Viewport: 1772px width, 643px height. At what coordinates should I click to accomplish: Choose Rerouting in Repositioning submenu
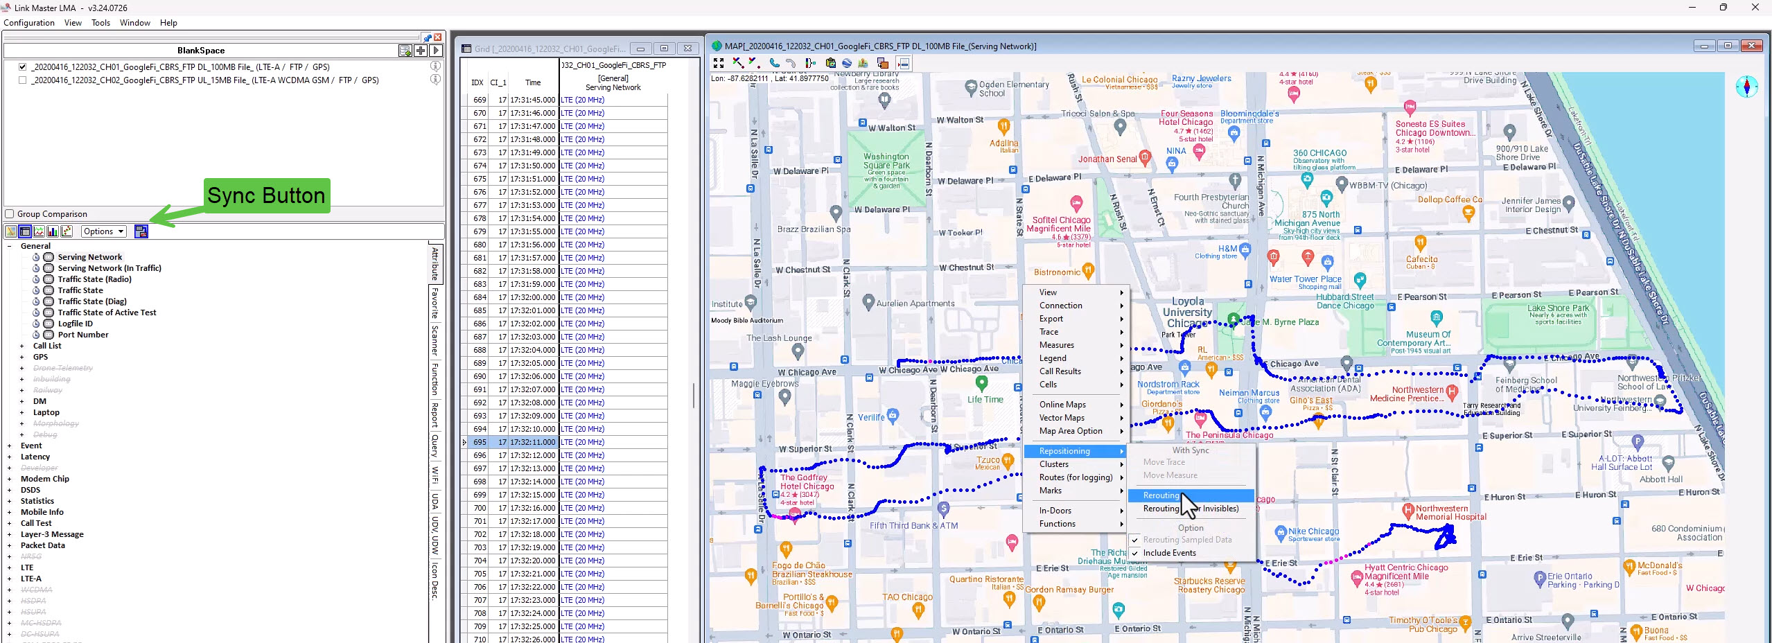point(1191,495)
